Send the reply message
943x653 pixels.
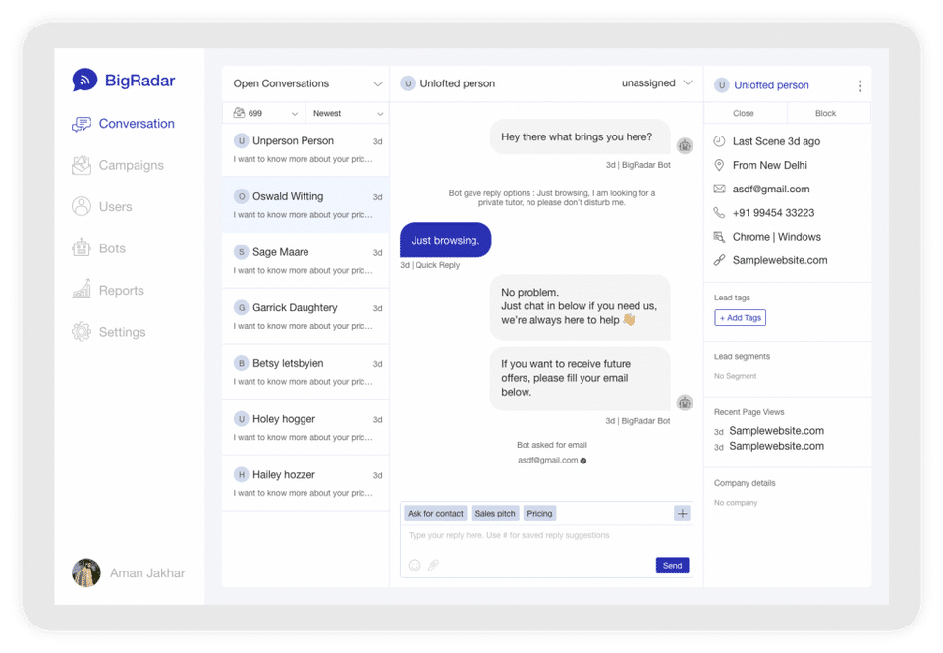coord(672,566)
